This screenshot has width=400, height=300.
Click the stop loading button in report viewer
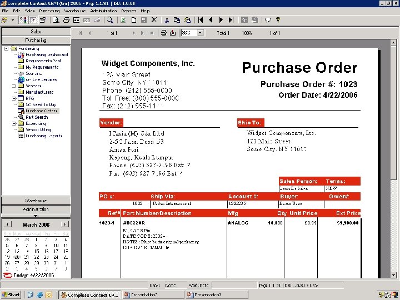(x=152, y=33)
